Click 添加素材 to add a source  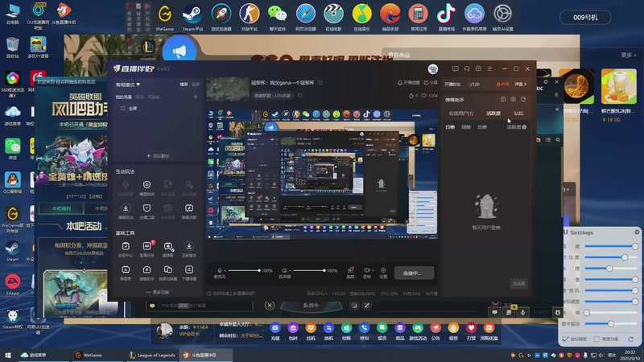158,156
